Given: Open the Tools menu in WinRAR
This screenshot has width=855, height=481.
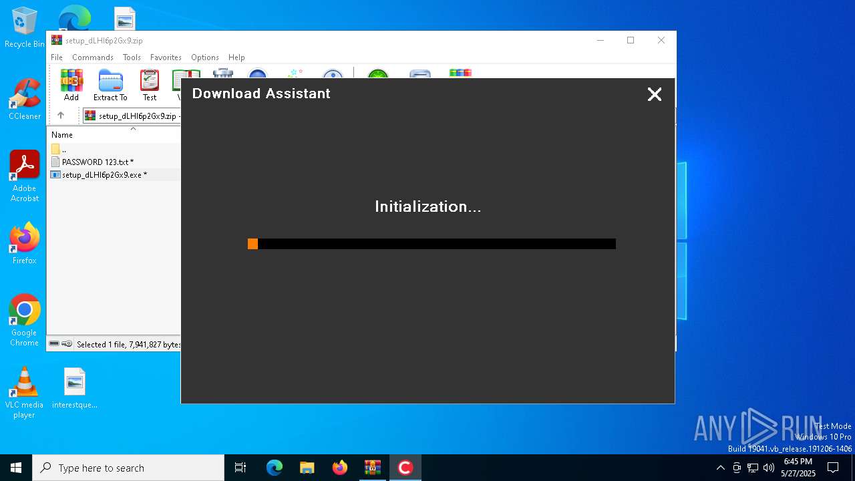Looking at the screenshot, I should coord(132,57).
